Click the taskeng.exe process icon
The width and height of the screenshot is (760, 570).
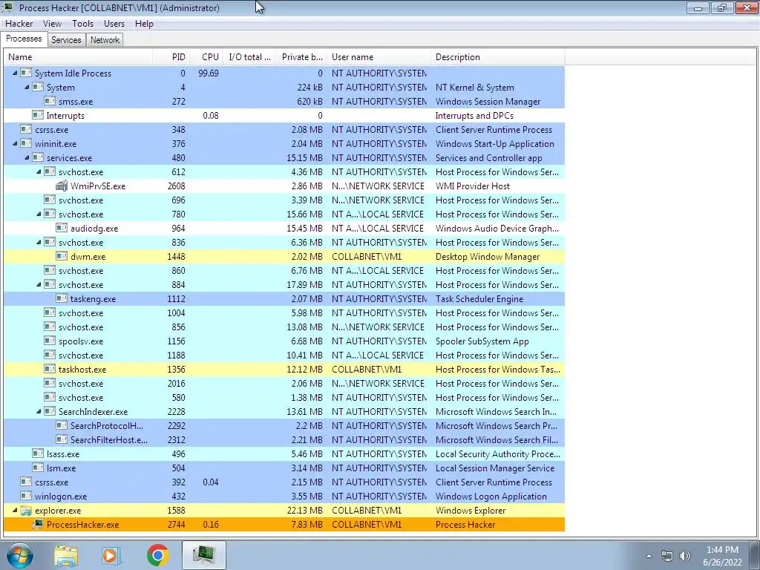click(62, 298)
